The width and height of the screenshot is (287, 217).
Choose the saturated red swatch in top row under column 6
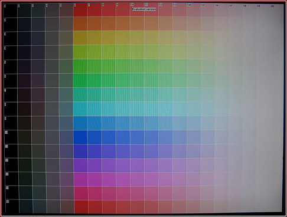coord(80,10)
